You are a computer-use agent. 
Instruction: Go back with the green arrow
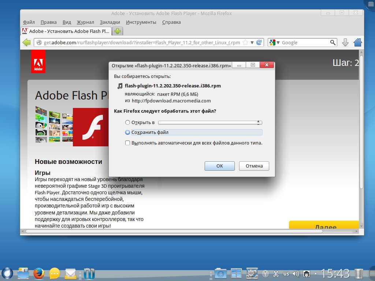pyautogui.click(x=26, y=42)
